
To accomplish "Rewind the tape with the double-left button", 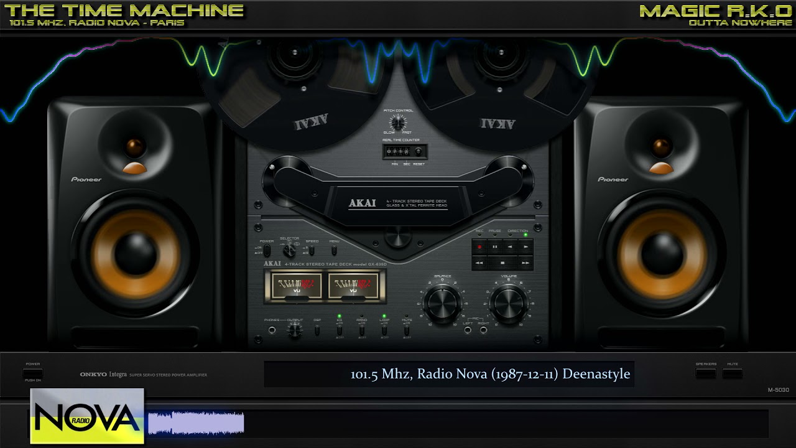I will pos(479,263).
